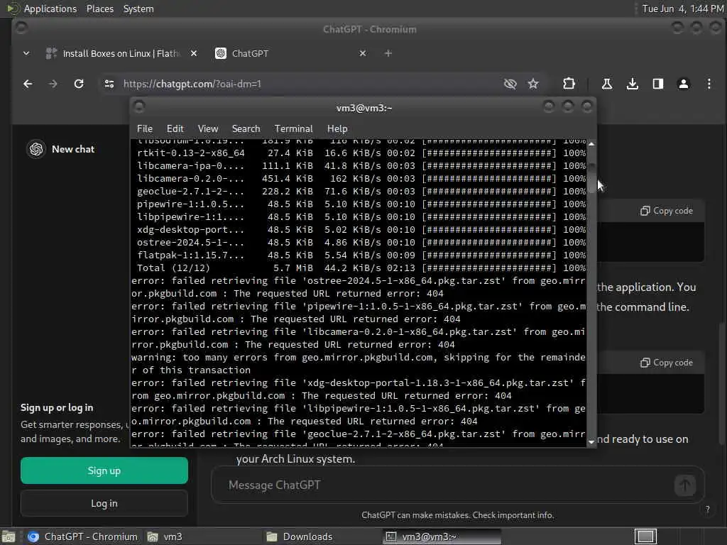
Task: Open the terminal Help menu
Action: coord(337,129)
